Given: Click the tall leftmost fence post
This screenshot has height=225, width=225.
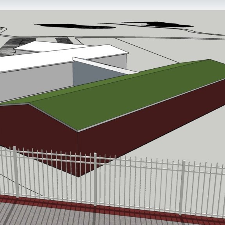Looking at the screenshot, I should point(16,172).
